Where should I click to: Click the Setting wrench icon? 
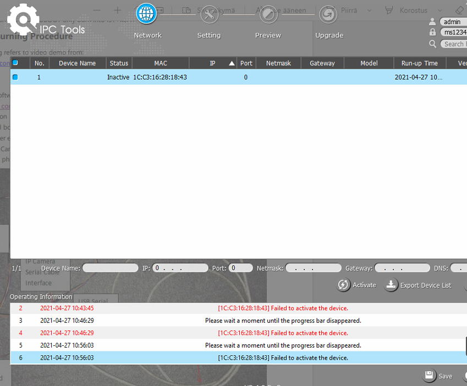coord(209,14)
